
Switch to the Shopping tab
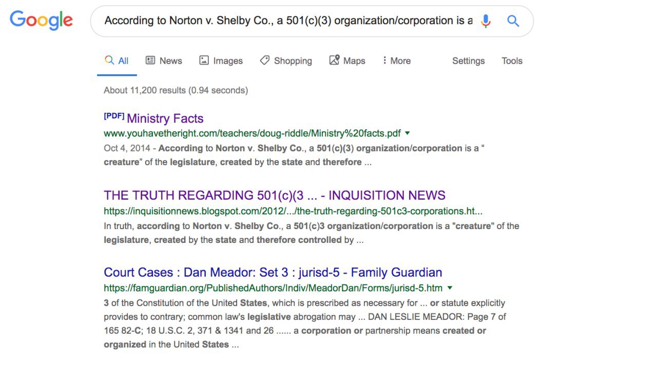286,61
